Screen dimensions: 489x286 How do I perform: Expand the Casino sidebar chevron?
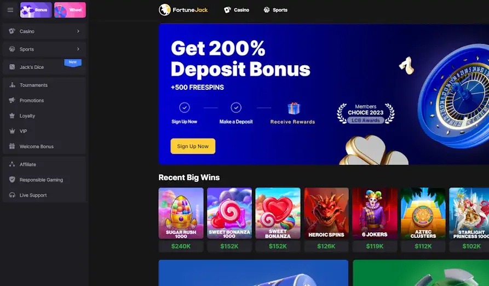[78, 31]
